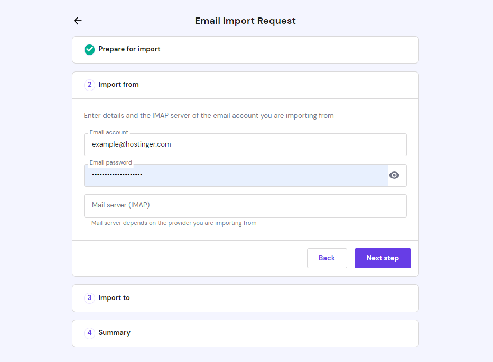Click the example@hostinger.com email text
Image resolution: width=493 pixels, height=362 pixels.
(x=131, y=144)
